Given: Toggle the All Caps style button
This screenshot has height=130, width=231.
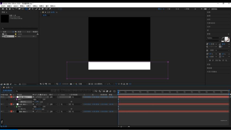Looking at the screenshot, I should pos(216,60).
